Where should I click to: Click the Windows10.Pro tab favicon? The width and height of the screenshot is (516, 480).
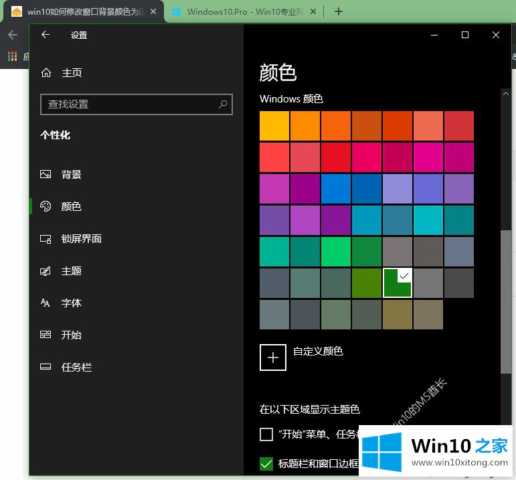[x=177, y=11]
